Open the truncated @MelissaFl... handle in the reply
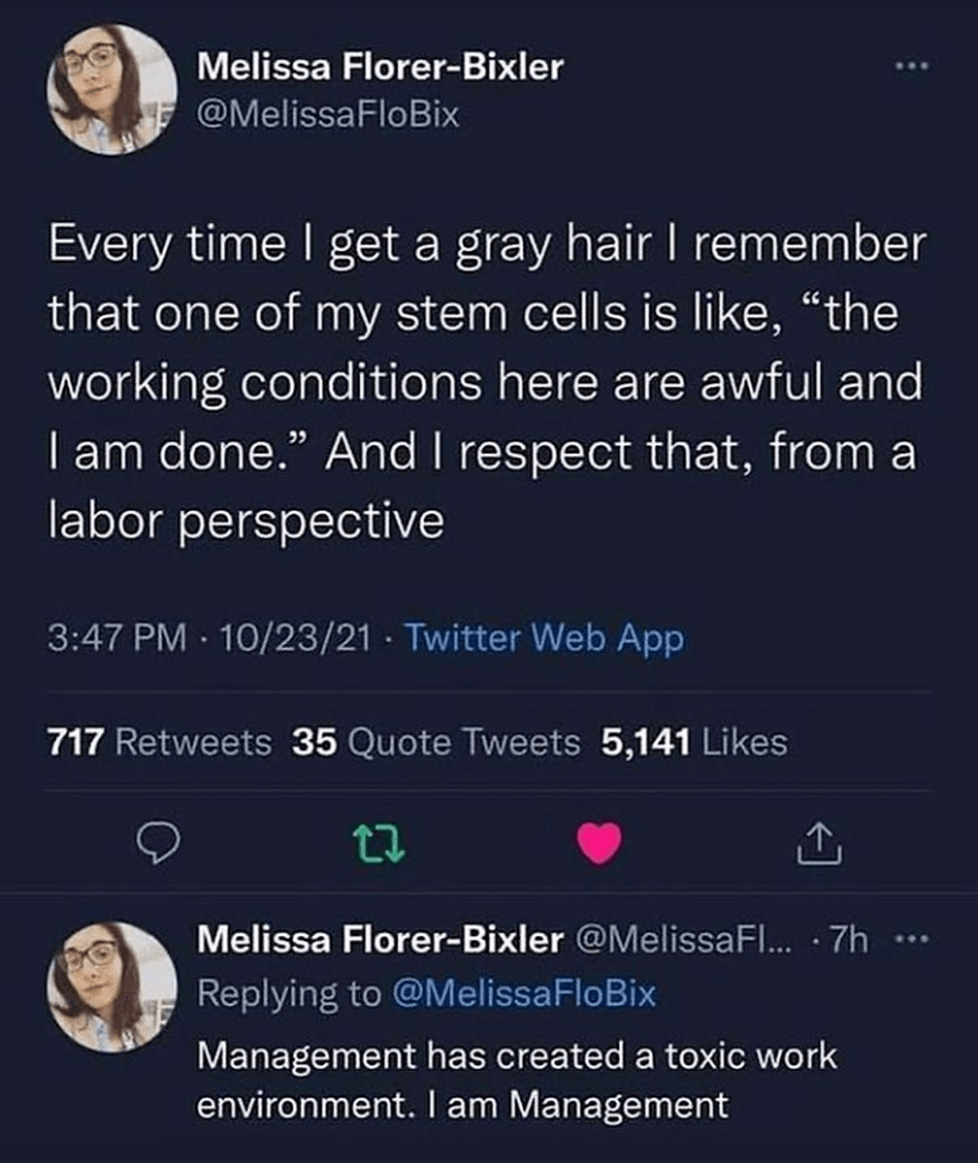Image resolution: width=978 pixels, height=1163 pixels. click(x=681, y=941)
